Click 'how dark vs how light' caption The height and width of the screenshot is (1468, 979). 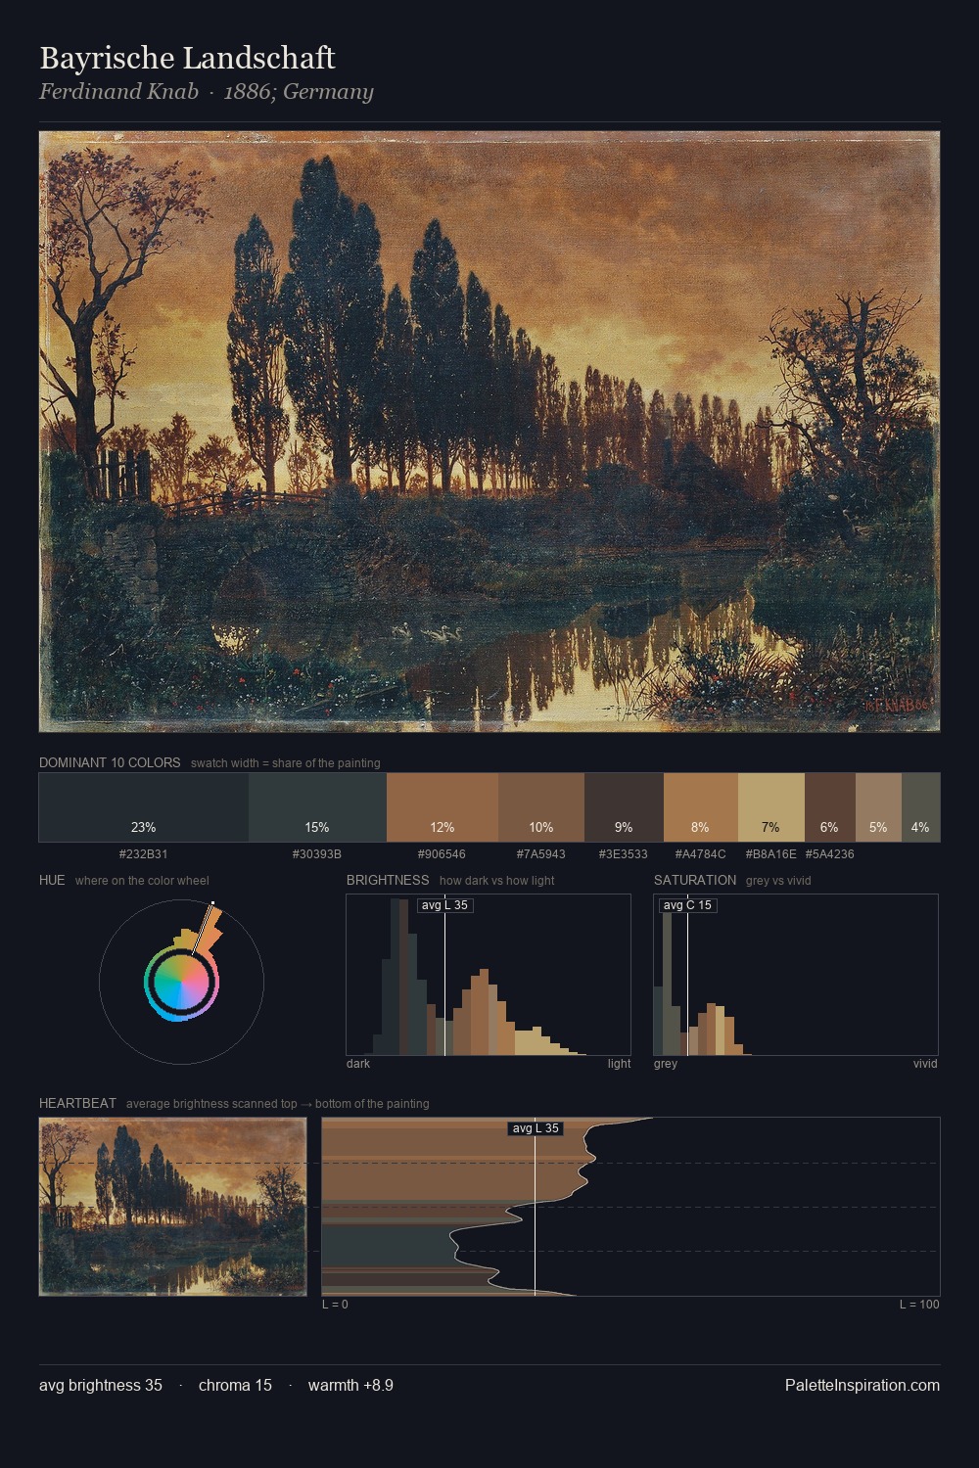pyautogui.click(x=496, y=881)
